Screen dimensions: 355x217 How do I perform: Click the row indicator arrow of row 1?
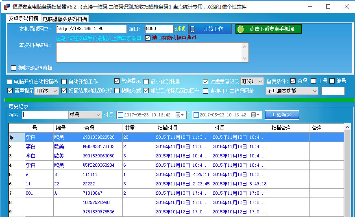[12, 138]
